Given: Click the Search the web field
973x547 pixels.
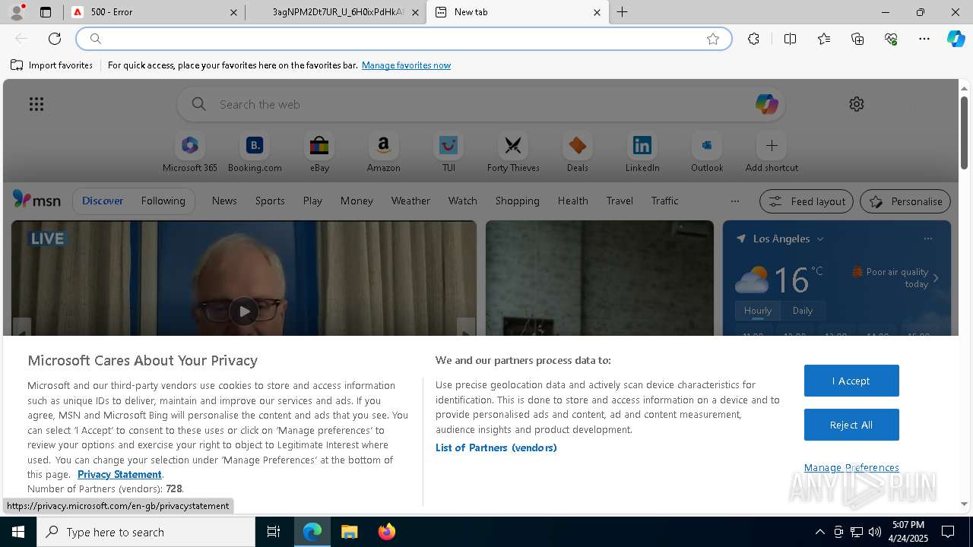Looking at the screenshot, I should click(x=481, y=104).
